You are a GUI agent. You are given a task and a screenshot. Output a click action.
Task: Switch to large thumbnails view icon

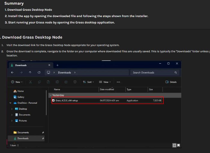(178, 145)
